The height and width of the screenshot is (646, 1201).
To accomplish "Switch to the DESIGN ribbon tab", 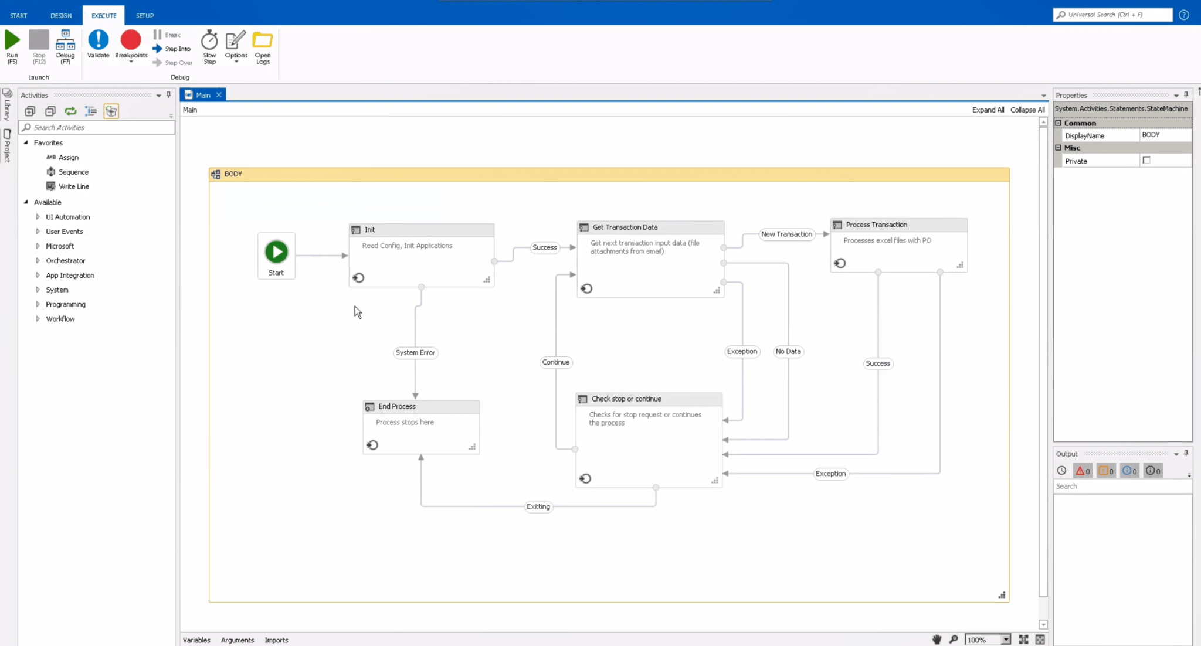I will pyautogui.click(x=61, y=15).
